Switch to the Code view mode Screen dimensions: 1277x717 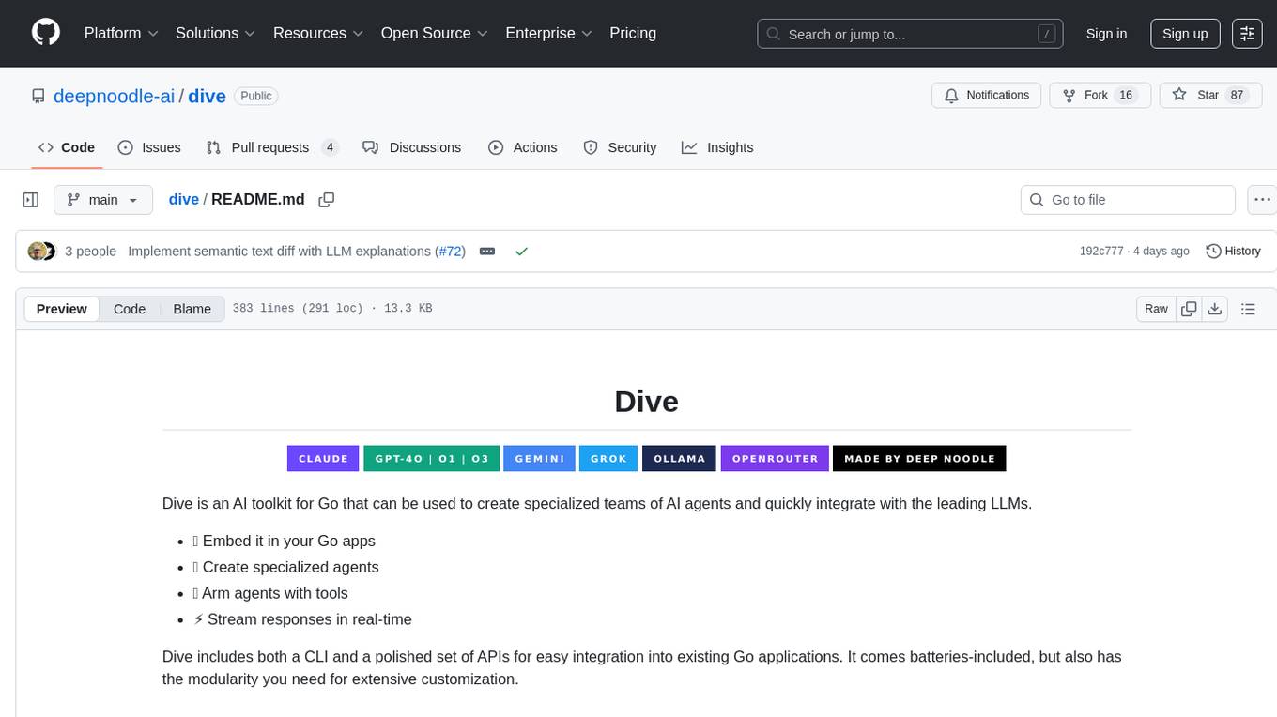pyautogui.click(x=130, y=309)
